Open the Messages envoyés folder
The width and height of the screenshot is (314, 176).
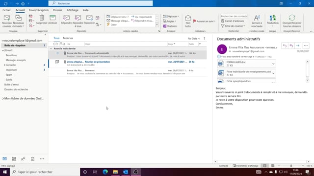[16, 60]
